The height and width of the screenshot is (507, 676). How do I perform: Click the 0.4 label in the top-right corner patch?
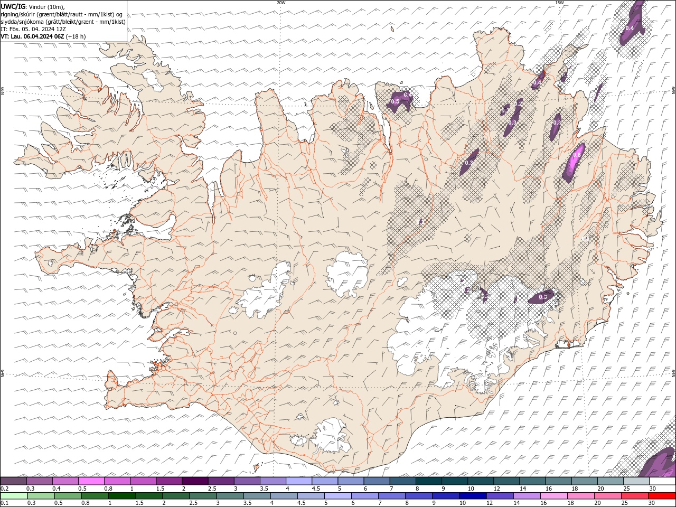click(x=630, y=28)
